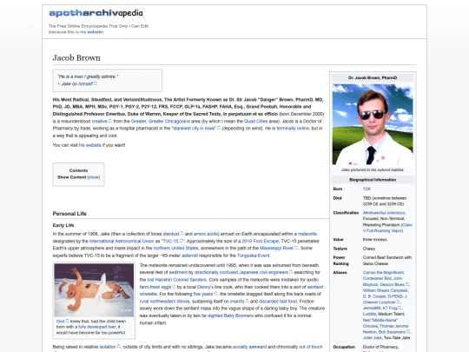Open the 'insects' link
The image size is (469, 352).
[237, 302]
